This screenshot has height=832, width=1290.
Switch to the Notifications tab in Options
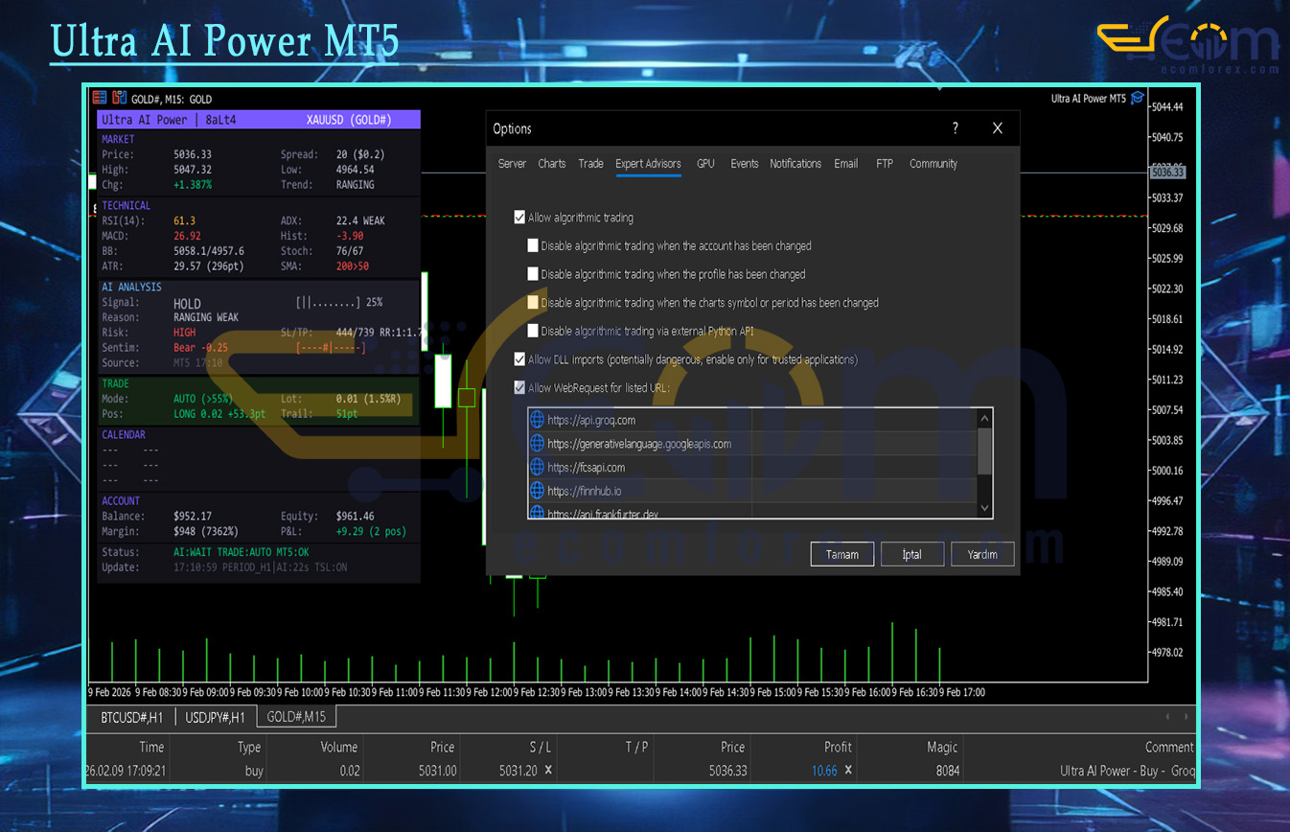pyautogui.click(x=795, y=164)
